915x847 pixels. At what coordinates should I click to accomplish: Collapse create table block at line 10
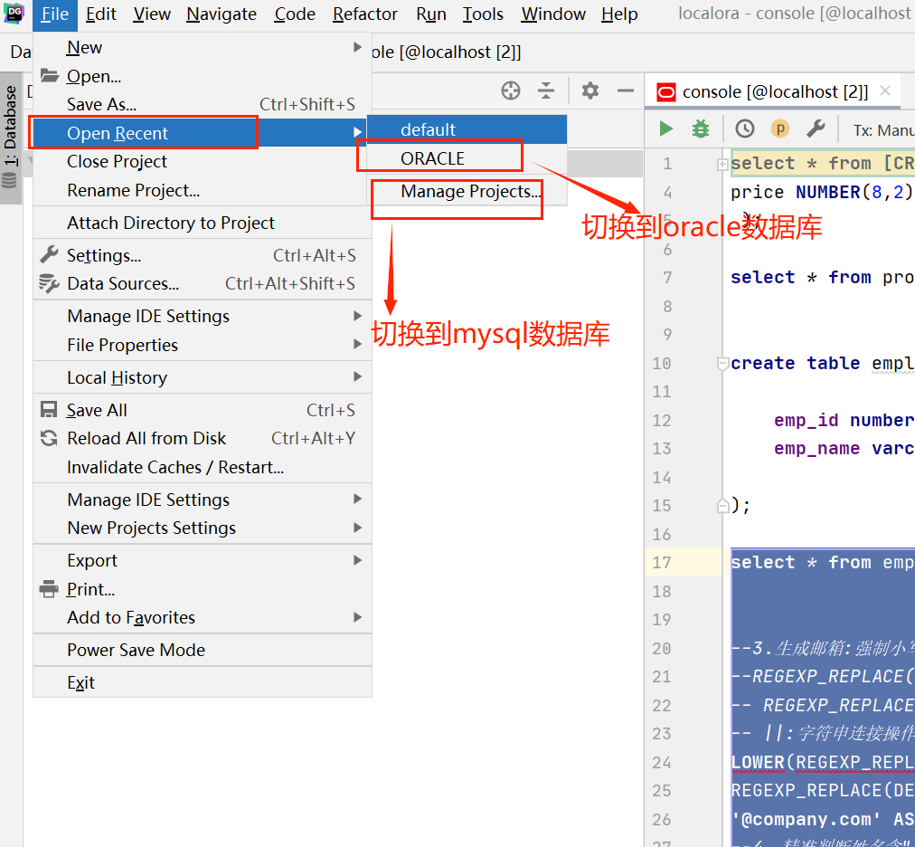click(x=722, y=364)
